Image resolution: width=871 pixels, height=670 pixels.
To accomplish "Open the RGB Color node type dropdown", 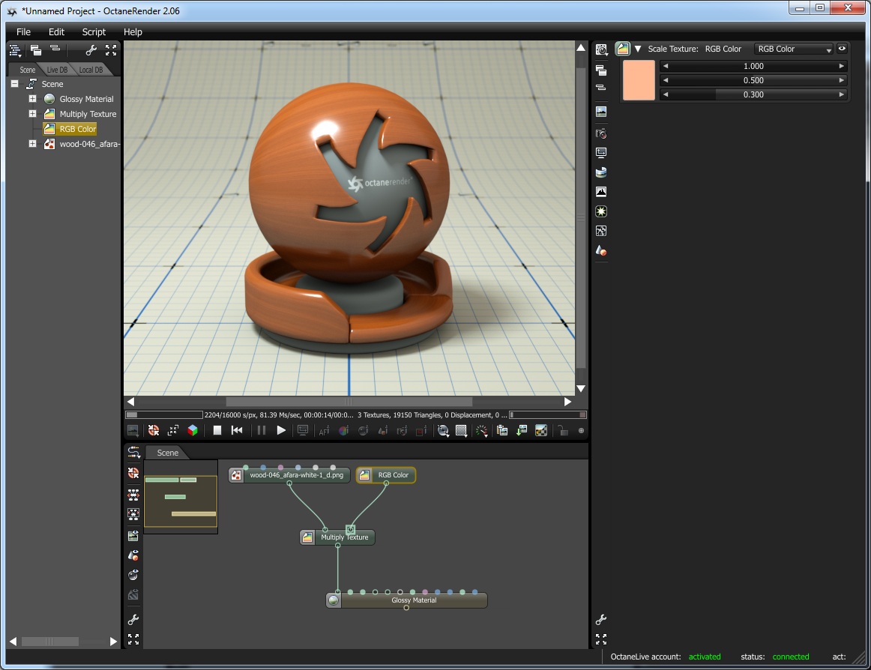I will click(794, 49).
